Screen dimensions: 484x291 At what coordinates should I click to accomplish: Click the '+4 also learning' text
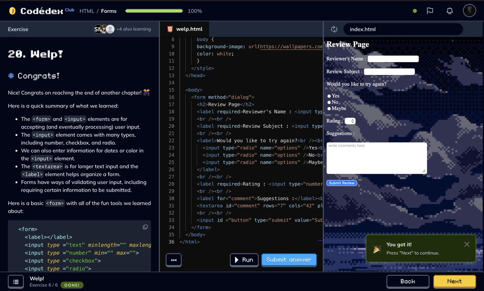click(134, 29)
